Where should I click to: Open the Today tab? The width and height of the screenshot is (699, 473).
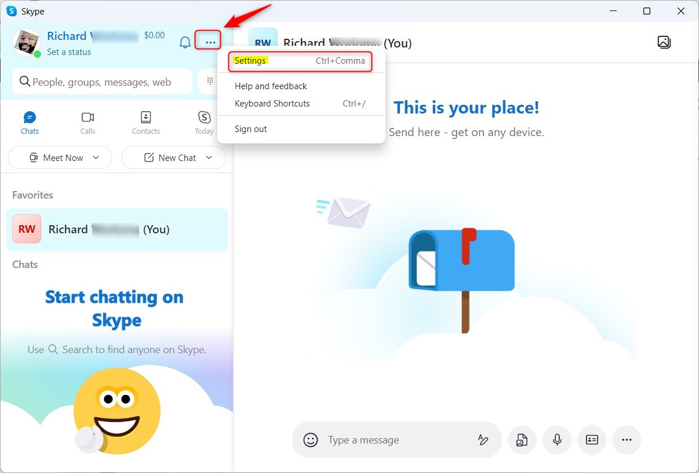tap(203, 122)
